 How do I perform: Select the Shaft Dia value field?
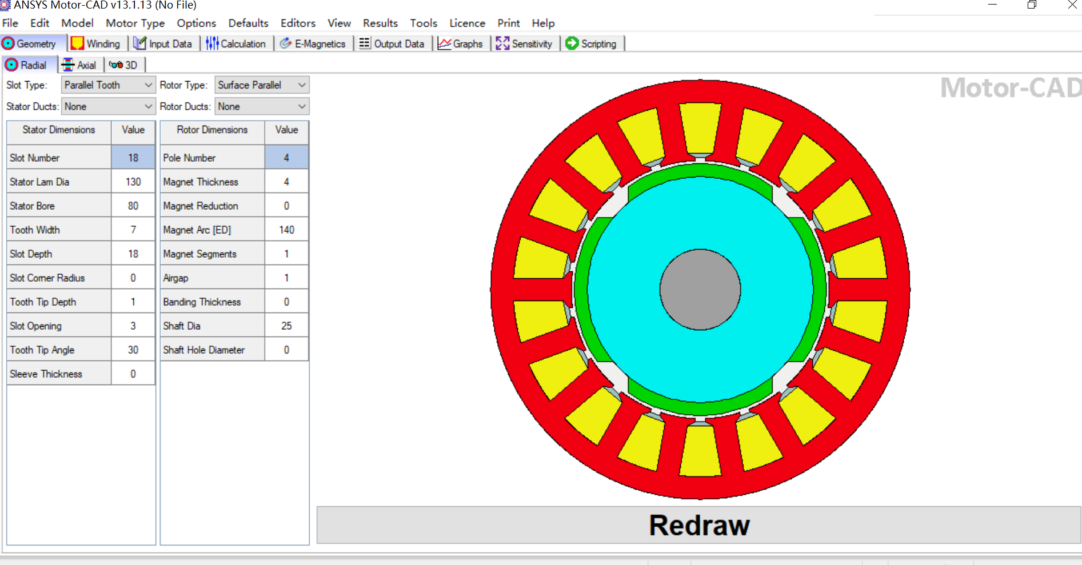286,326
